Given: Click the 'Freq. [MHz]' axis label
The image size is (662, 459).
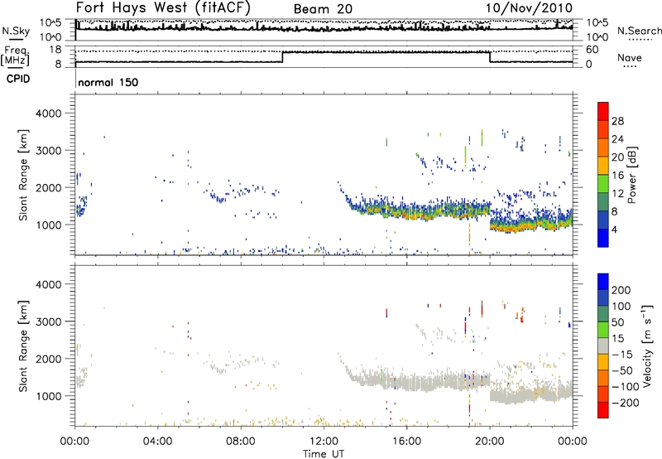Looking at the screenshot, I should pos(15,56).
